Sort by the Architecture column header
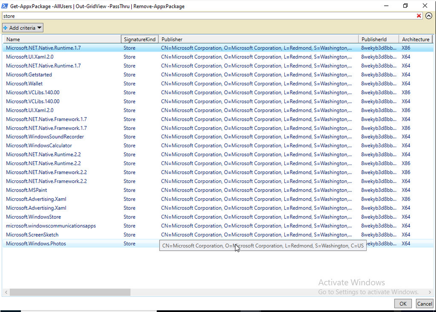436x312 pixels. coord(416,39)
